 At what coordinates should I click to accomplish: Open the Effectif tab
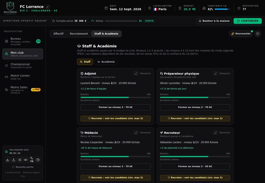click(x=59, y=34)
